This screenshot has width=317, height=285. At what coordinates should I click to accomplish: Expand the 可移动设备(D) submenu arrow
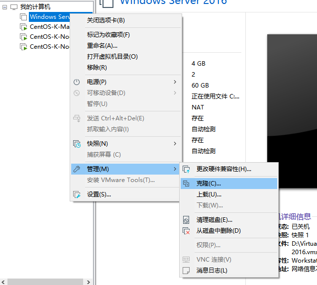pyautogui.click(x=175, y=93)
